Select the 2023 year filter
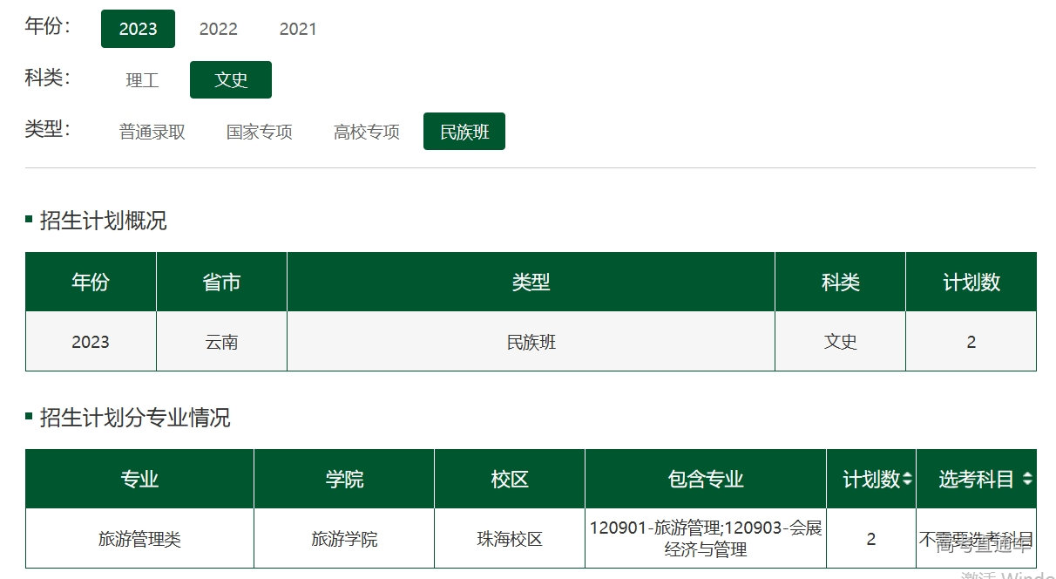1056x579 pixels. pyautogui.click(x=138, y=29)
